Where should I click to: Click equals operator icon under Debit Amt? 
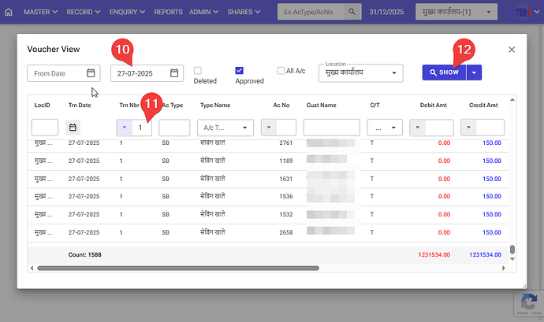418,127
